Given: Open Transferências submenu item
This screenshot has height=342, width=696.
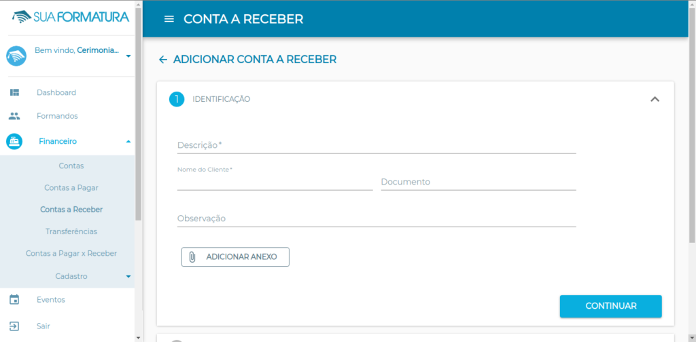Looking at the screenshot, I should 71,231.
